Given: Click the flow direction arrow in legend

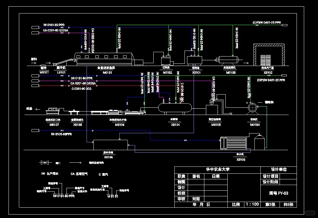Looking at the screenshot, I should click(75, 162).
